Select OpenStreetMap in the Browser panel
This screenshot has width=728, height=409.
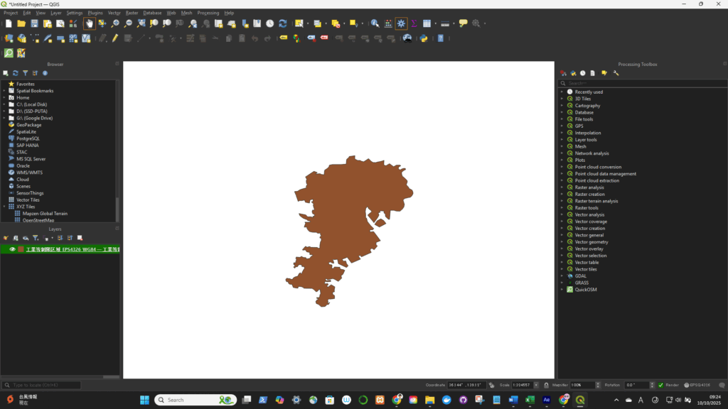38,220
